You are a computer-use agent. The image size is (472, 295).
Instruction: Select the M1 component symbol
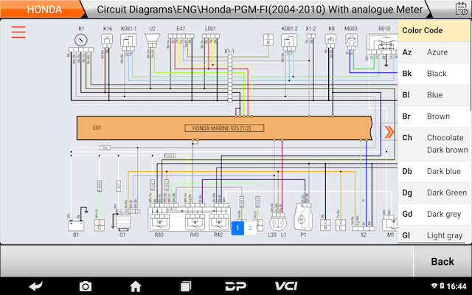click(x=390, y=223)
